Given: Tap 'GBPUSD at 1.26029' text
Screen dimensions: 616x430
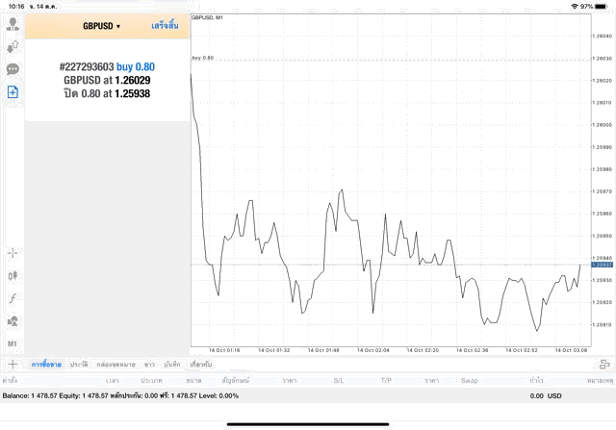Looking at the screenshot, I should (x=107, y=80).
